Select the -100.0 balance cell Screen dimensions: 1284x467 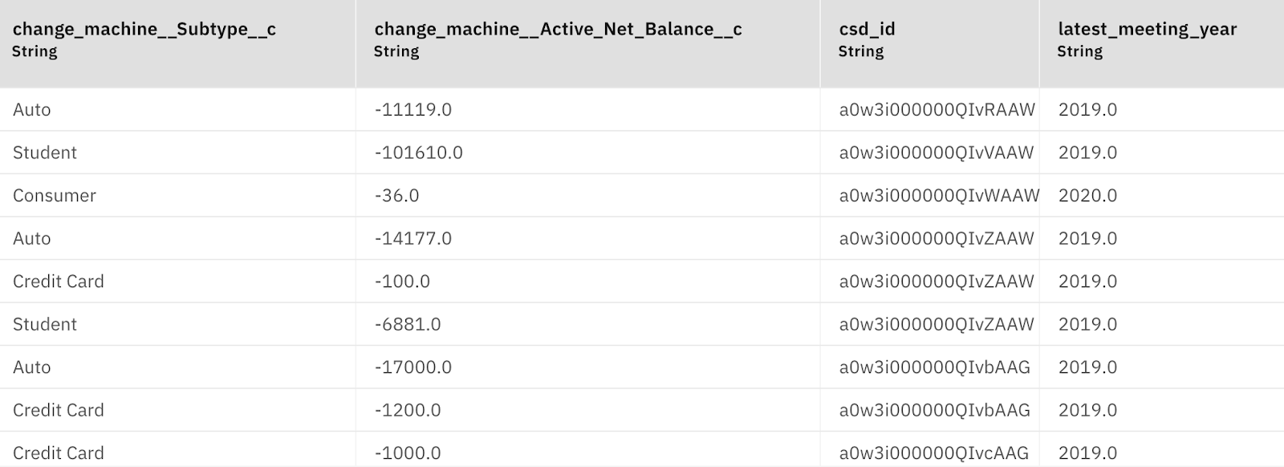point(402,282)
